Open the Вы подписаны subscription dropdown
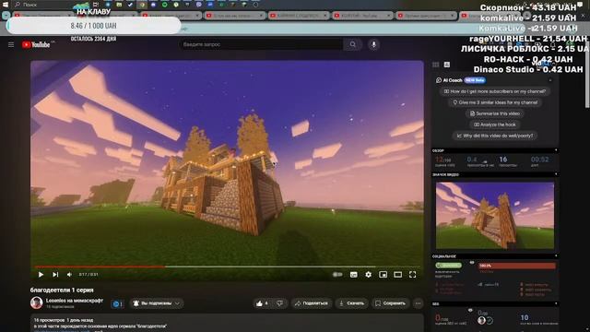 coord(156,303)
